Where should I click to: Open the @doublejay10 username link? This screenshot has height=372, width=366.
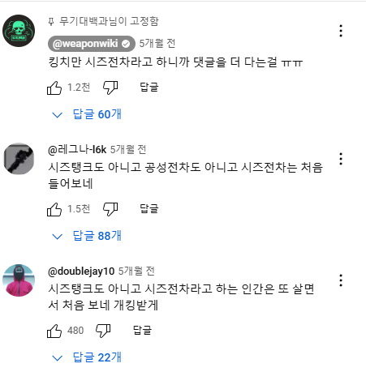click(x=81, y=271)
